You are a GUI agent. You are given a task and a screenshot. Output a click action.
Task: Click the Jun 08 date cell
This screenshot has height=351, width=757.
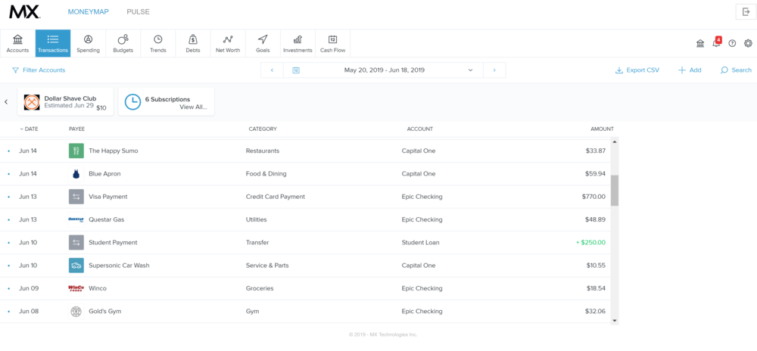click(x=29, y=312)
